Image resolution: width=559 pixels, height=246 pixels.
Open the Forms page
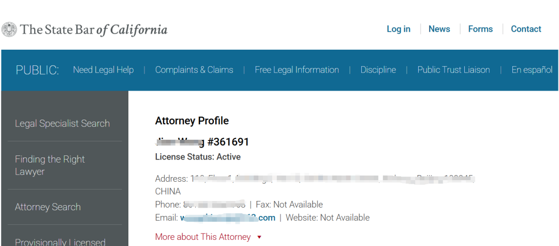[x=480, y=29]
